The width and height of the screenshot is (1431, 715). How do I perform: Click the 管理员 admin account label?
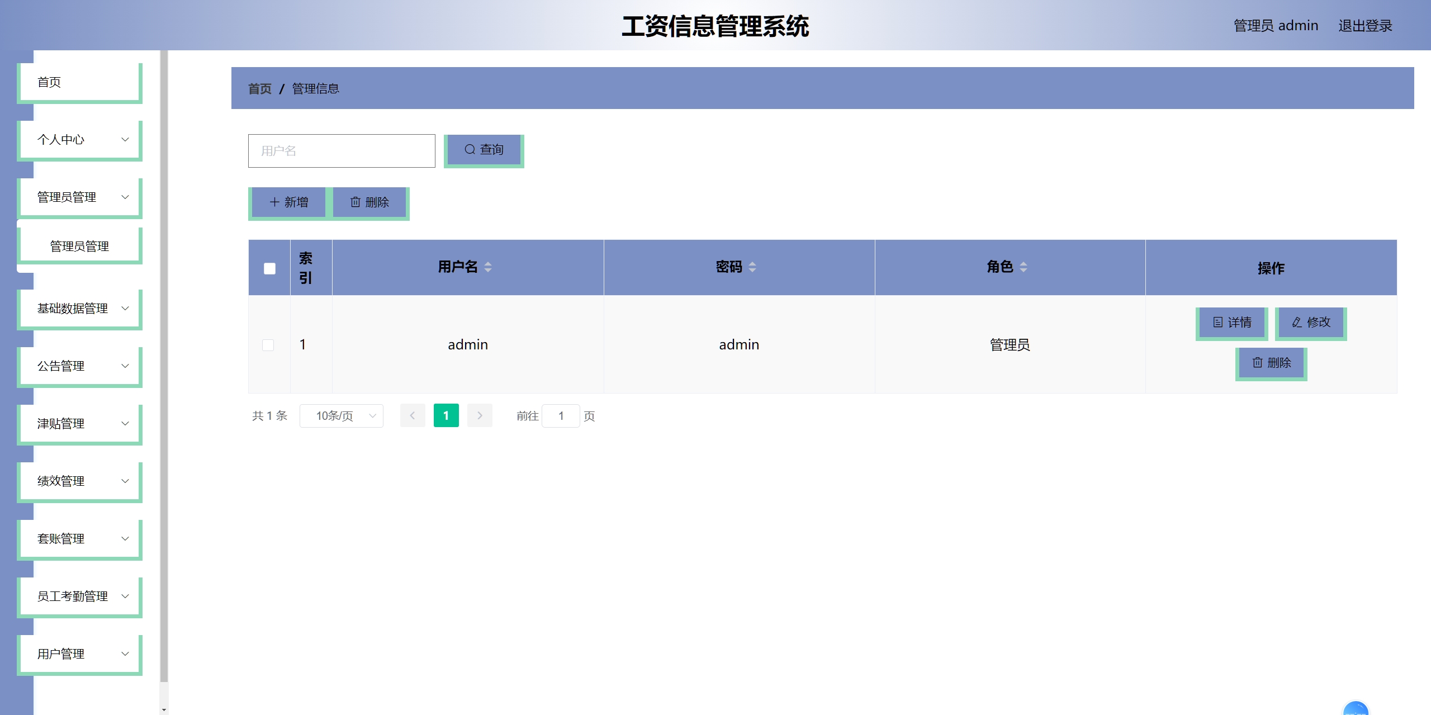point(1276,26)
